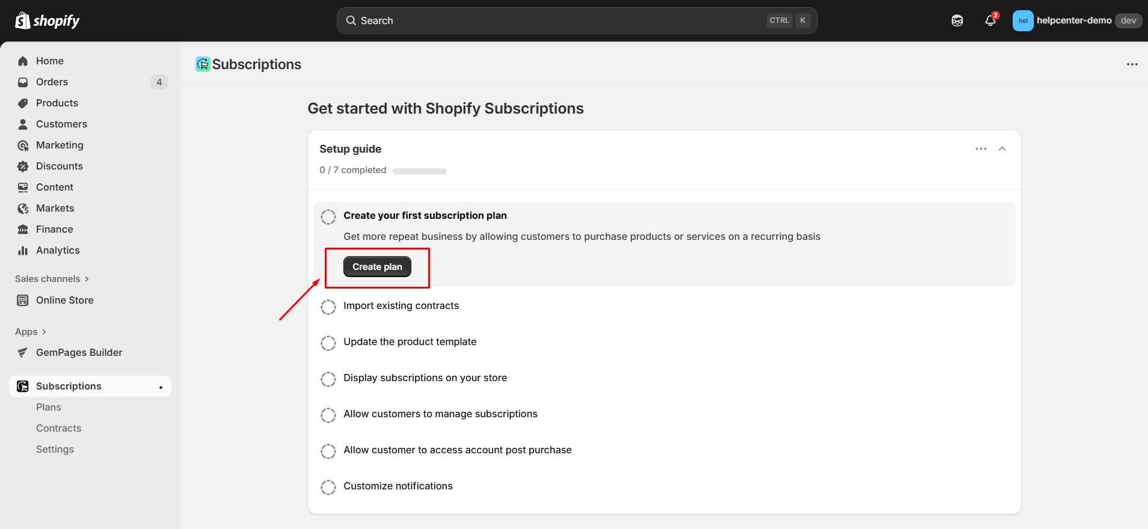Open Analytics from the sidebar icon

click(22, 250)
